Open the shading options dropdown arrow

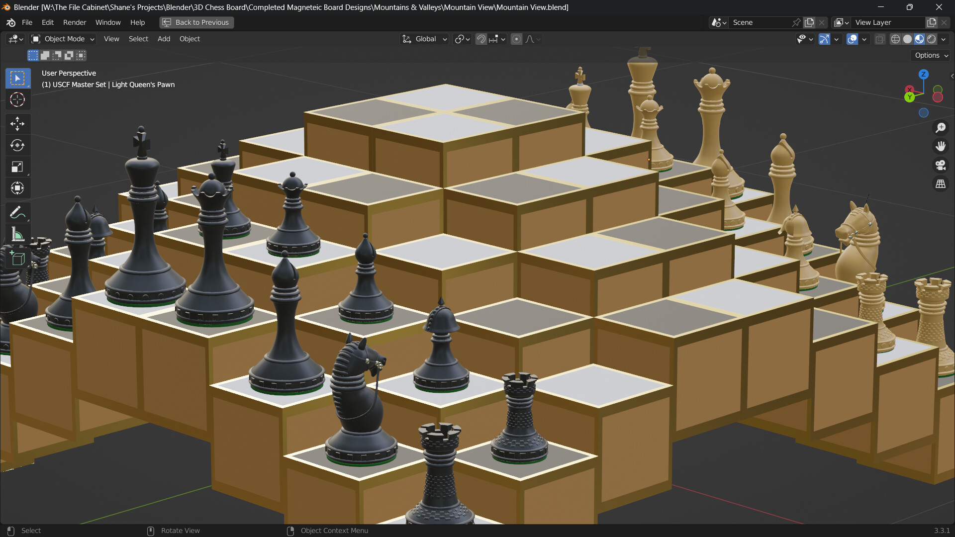944,39
